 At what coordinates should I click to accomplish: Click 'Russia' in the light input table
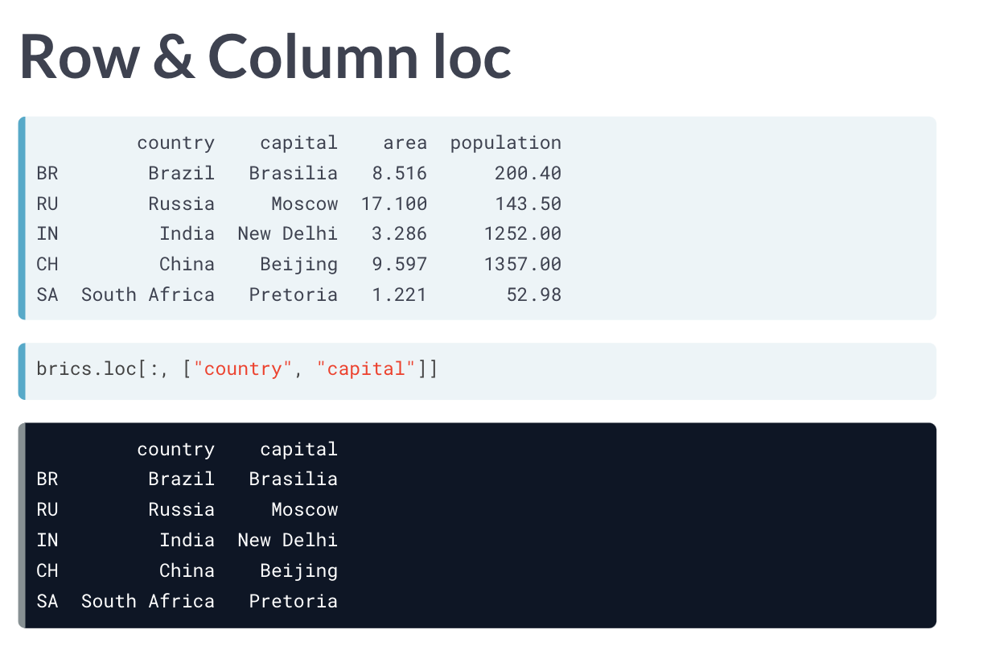(x=182, y=204)
